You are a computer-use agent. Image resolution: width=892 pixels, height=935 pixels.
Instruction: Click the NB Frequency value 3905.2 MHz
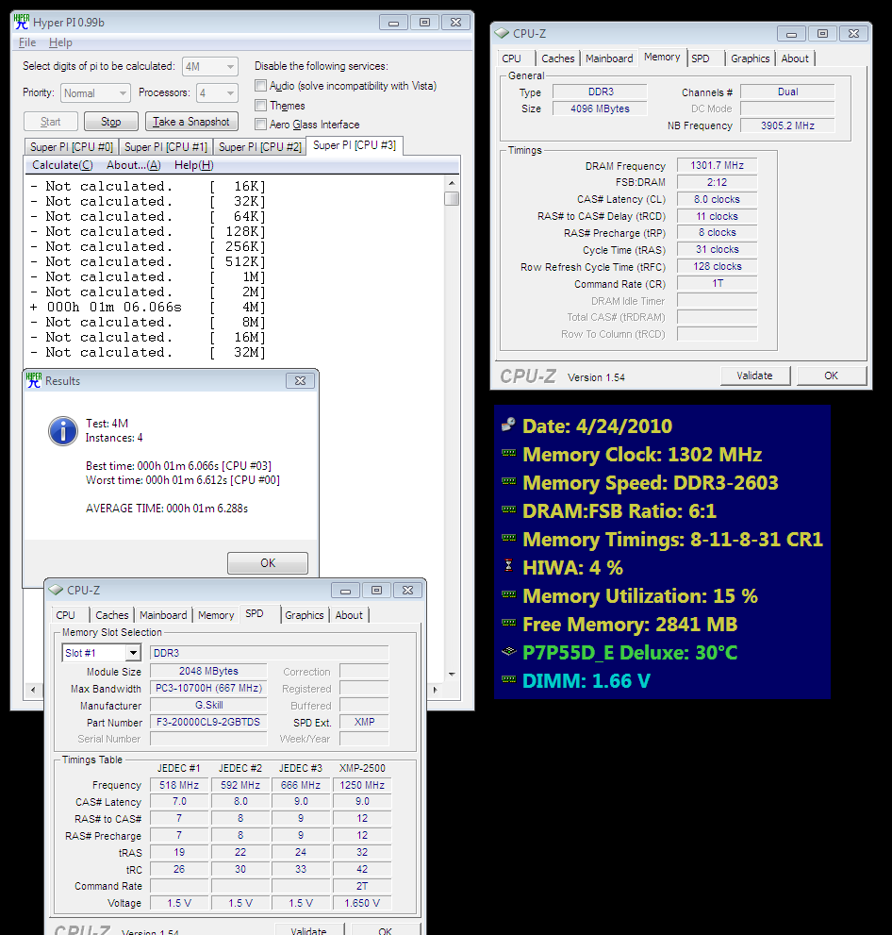(787, 125)
